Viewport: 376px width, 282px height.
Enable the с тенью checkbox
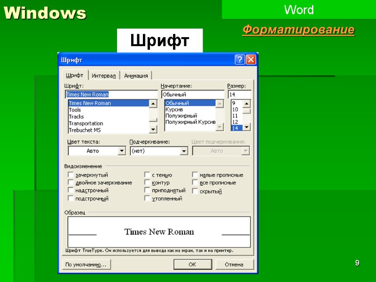(x=147, y=174)
